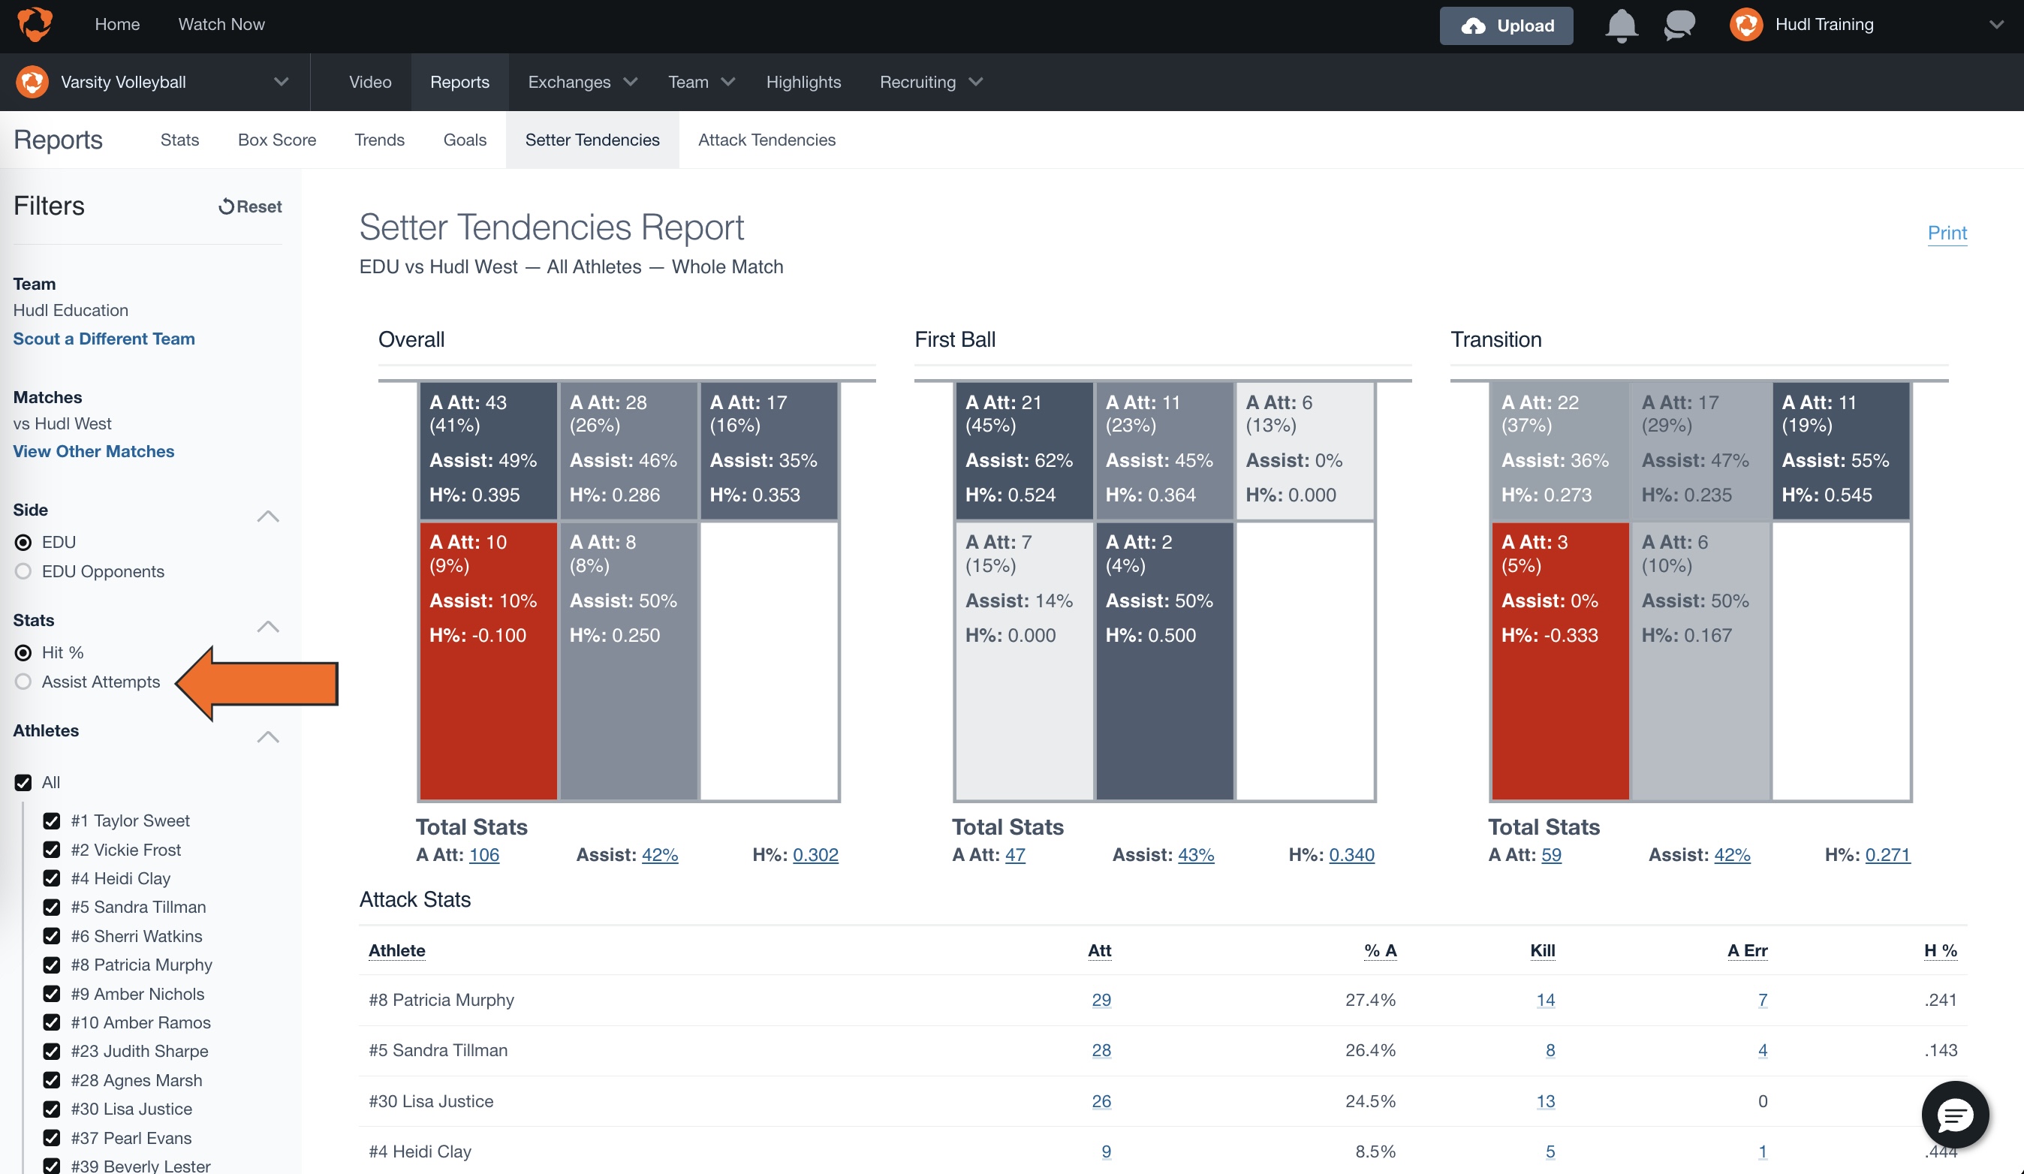2024x1174 pixels.
Task: Switch to the Stats tab
Action: (179, 140)
